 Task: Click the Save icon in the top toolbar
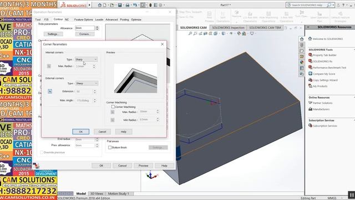click(x=120, y=5)
